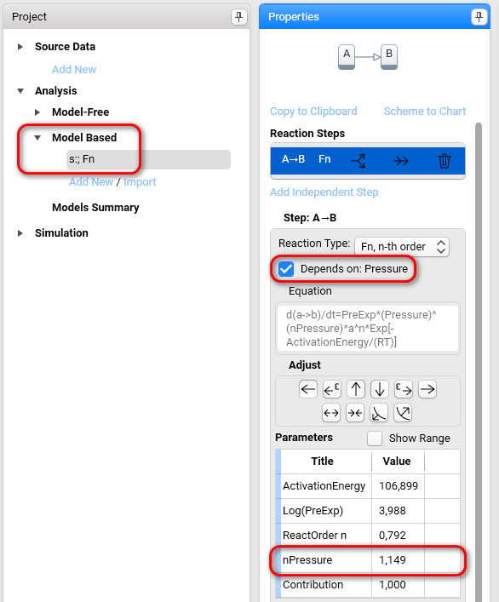The height and width of the screenshot is (602, 499).
Task: Edit the nPressure value cell
Action: coord(398,560)
